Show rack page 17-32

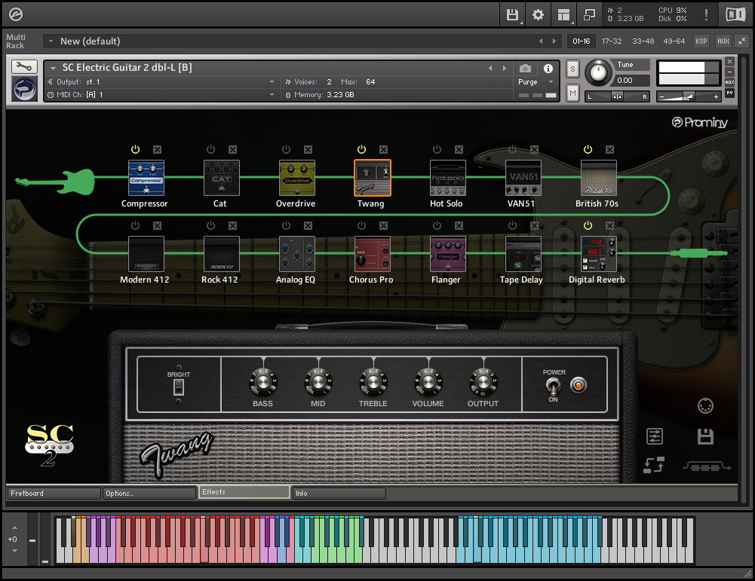(x=612, y=41)
